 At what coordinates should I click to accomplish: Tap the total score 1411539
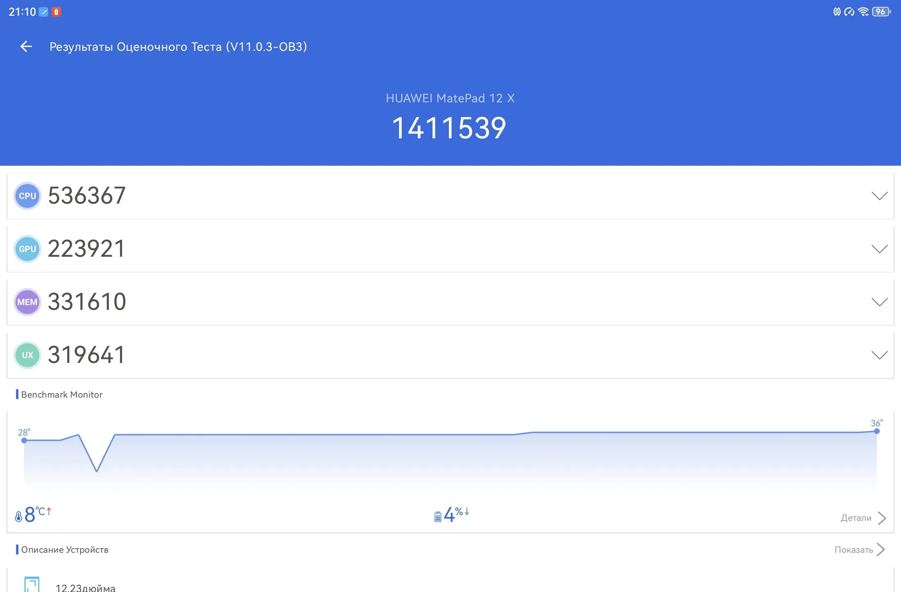(x=449, y=128)
